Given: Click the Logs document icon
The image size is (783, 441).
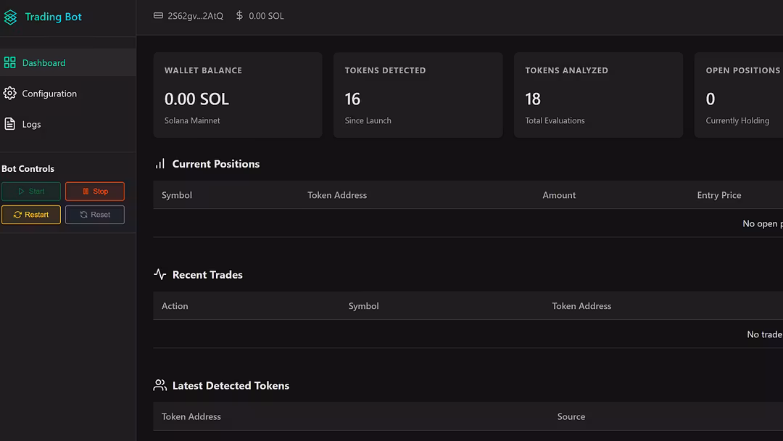Looking at the screenshot, I should click(x=9, y=124).
